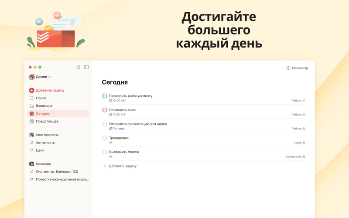Open task title Позвонить Анне

122,110
